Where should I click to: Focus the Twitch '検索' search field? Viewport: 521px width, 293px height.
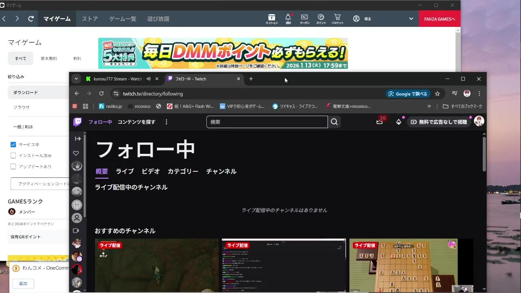(267, 122)
